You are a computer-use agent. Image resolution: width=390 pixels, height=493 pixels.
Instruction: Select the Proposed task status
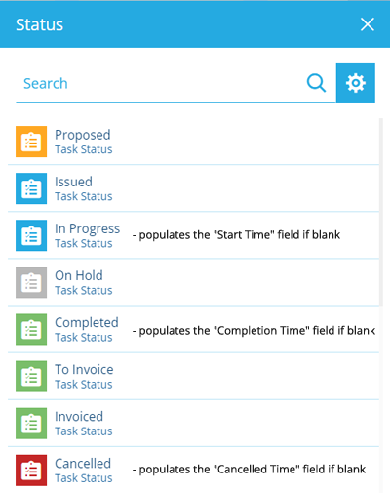193,142
